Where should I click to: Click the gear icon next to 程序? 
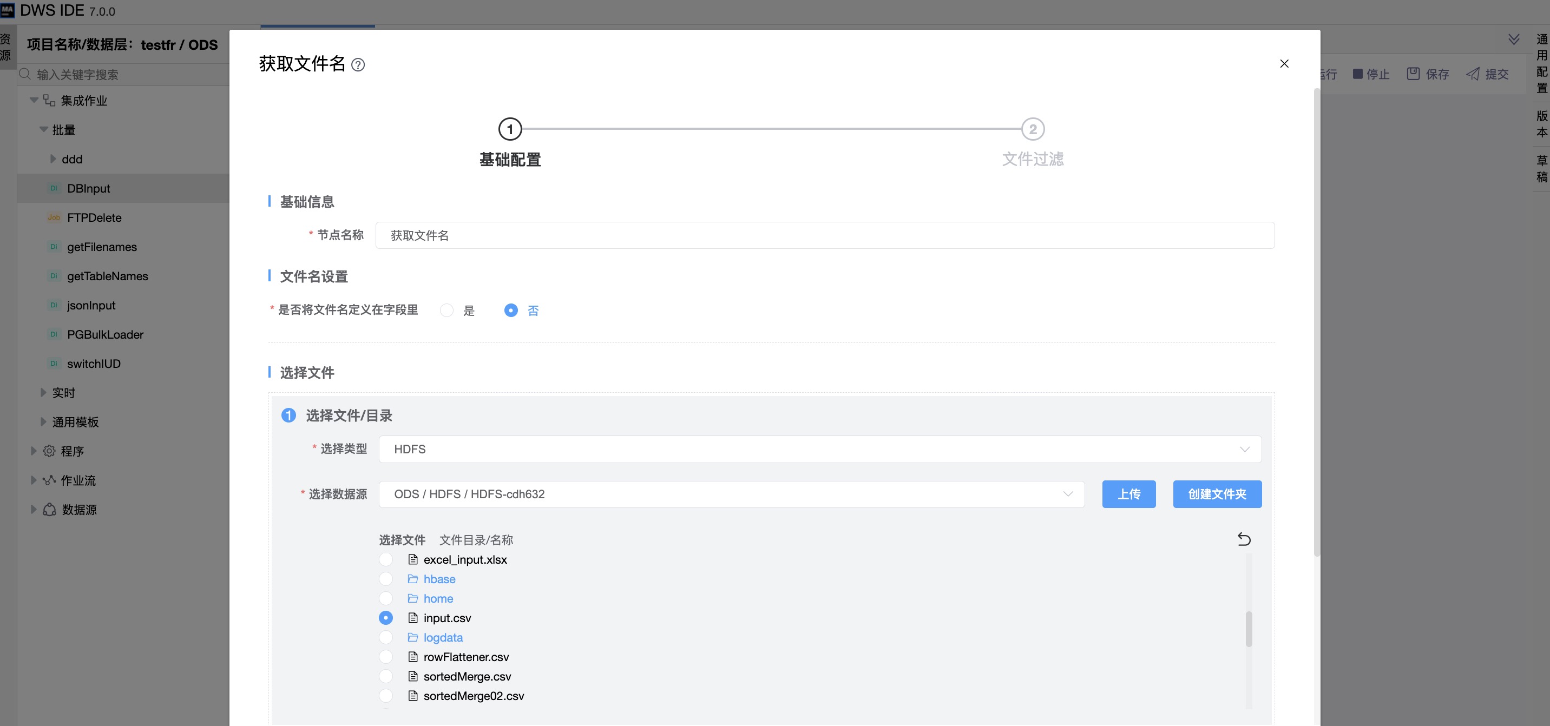click(x=49, y=451)
